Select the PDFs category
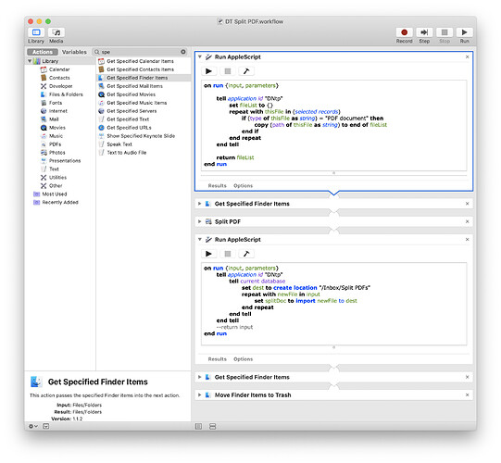Viewport: 501px width, 463px height. coord(55,144)
